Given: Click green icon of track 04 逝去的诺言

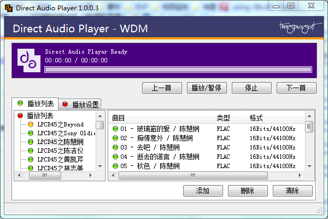Looking at the screenshot, I should pyautogui.click(x=115, y=157).
